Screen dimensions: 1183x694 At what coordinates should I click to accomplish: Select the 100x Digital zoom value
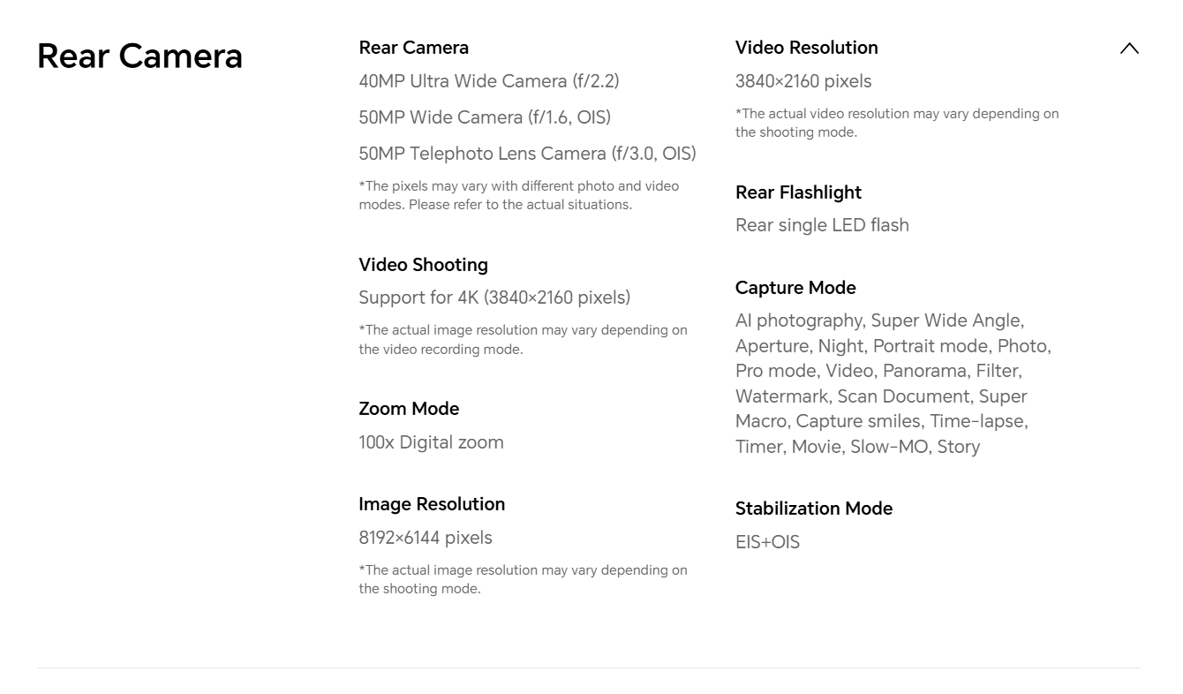(431, 442)
